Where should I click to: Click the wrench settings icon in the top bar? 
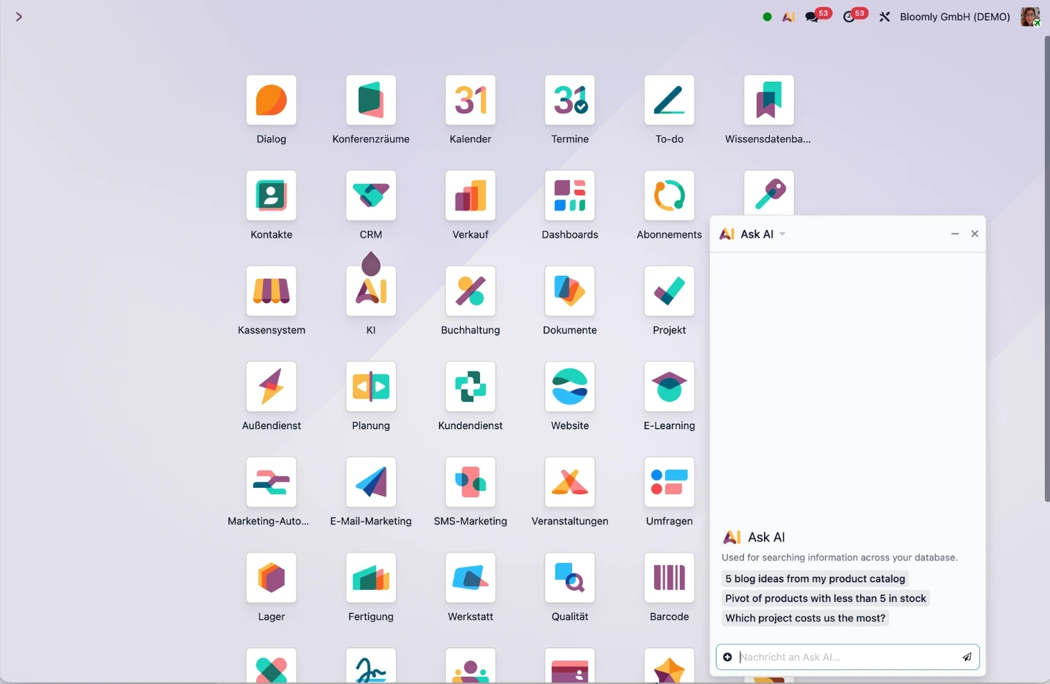point(885,16)
